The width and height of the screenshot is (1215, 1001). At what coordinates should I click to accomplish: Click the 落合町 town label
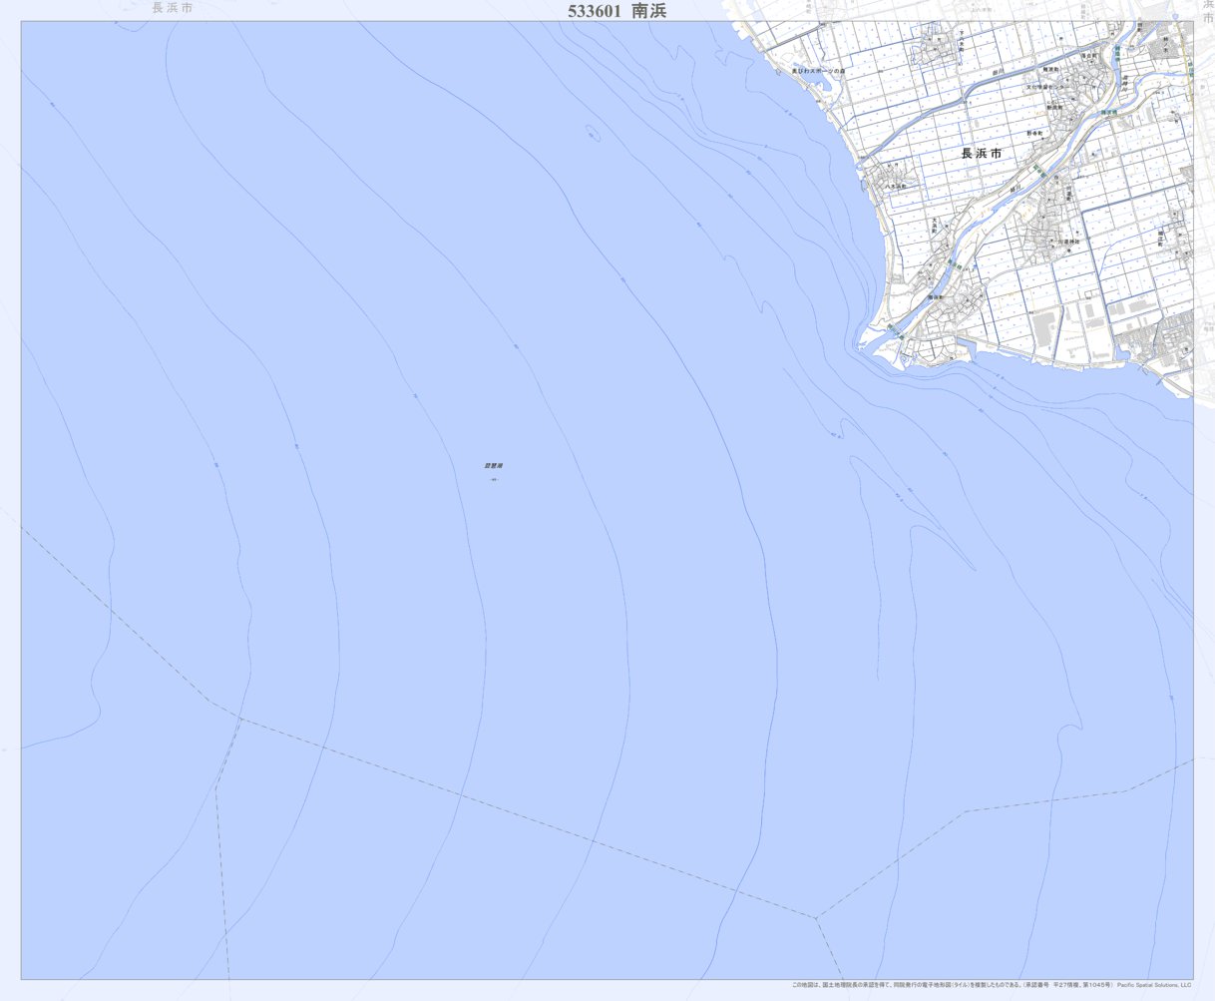click(1089, 57)
